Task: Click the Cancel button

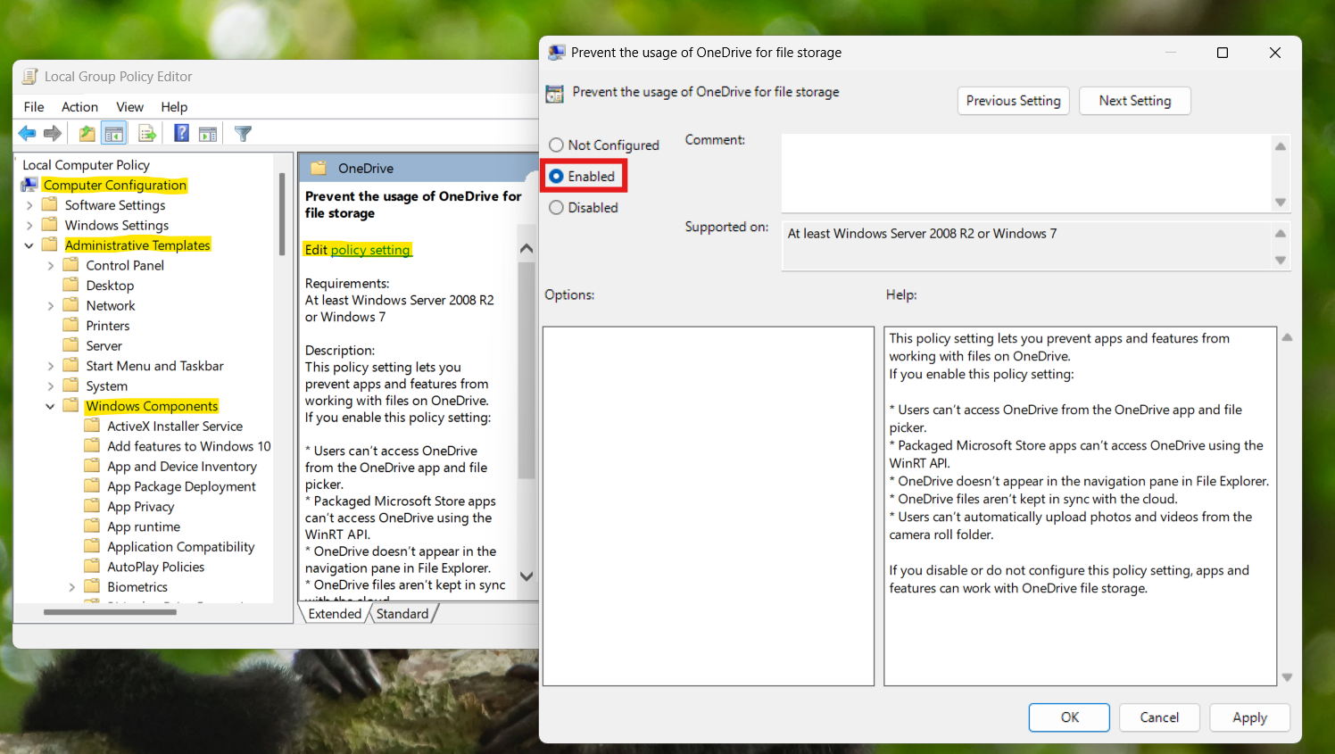Action: click(1159, 717)
